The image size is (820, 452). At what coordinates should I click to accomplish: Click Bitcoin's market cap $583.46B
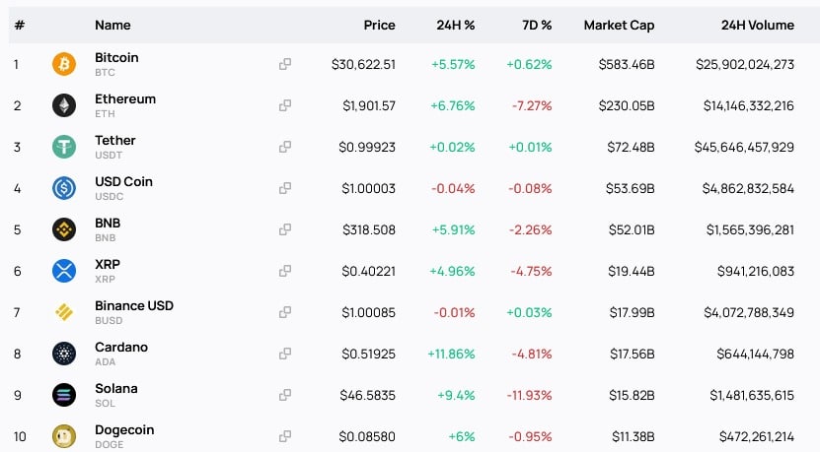pyautogui.click(x=627, y=64)
